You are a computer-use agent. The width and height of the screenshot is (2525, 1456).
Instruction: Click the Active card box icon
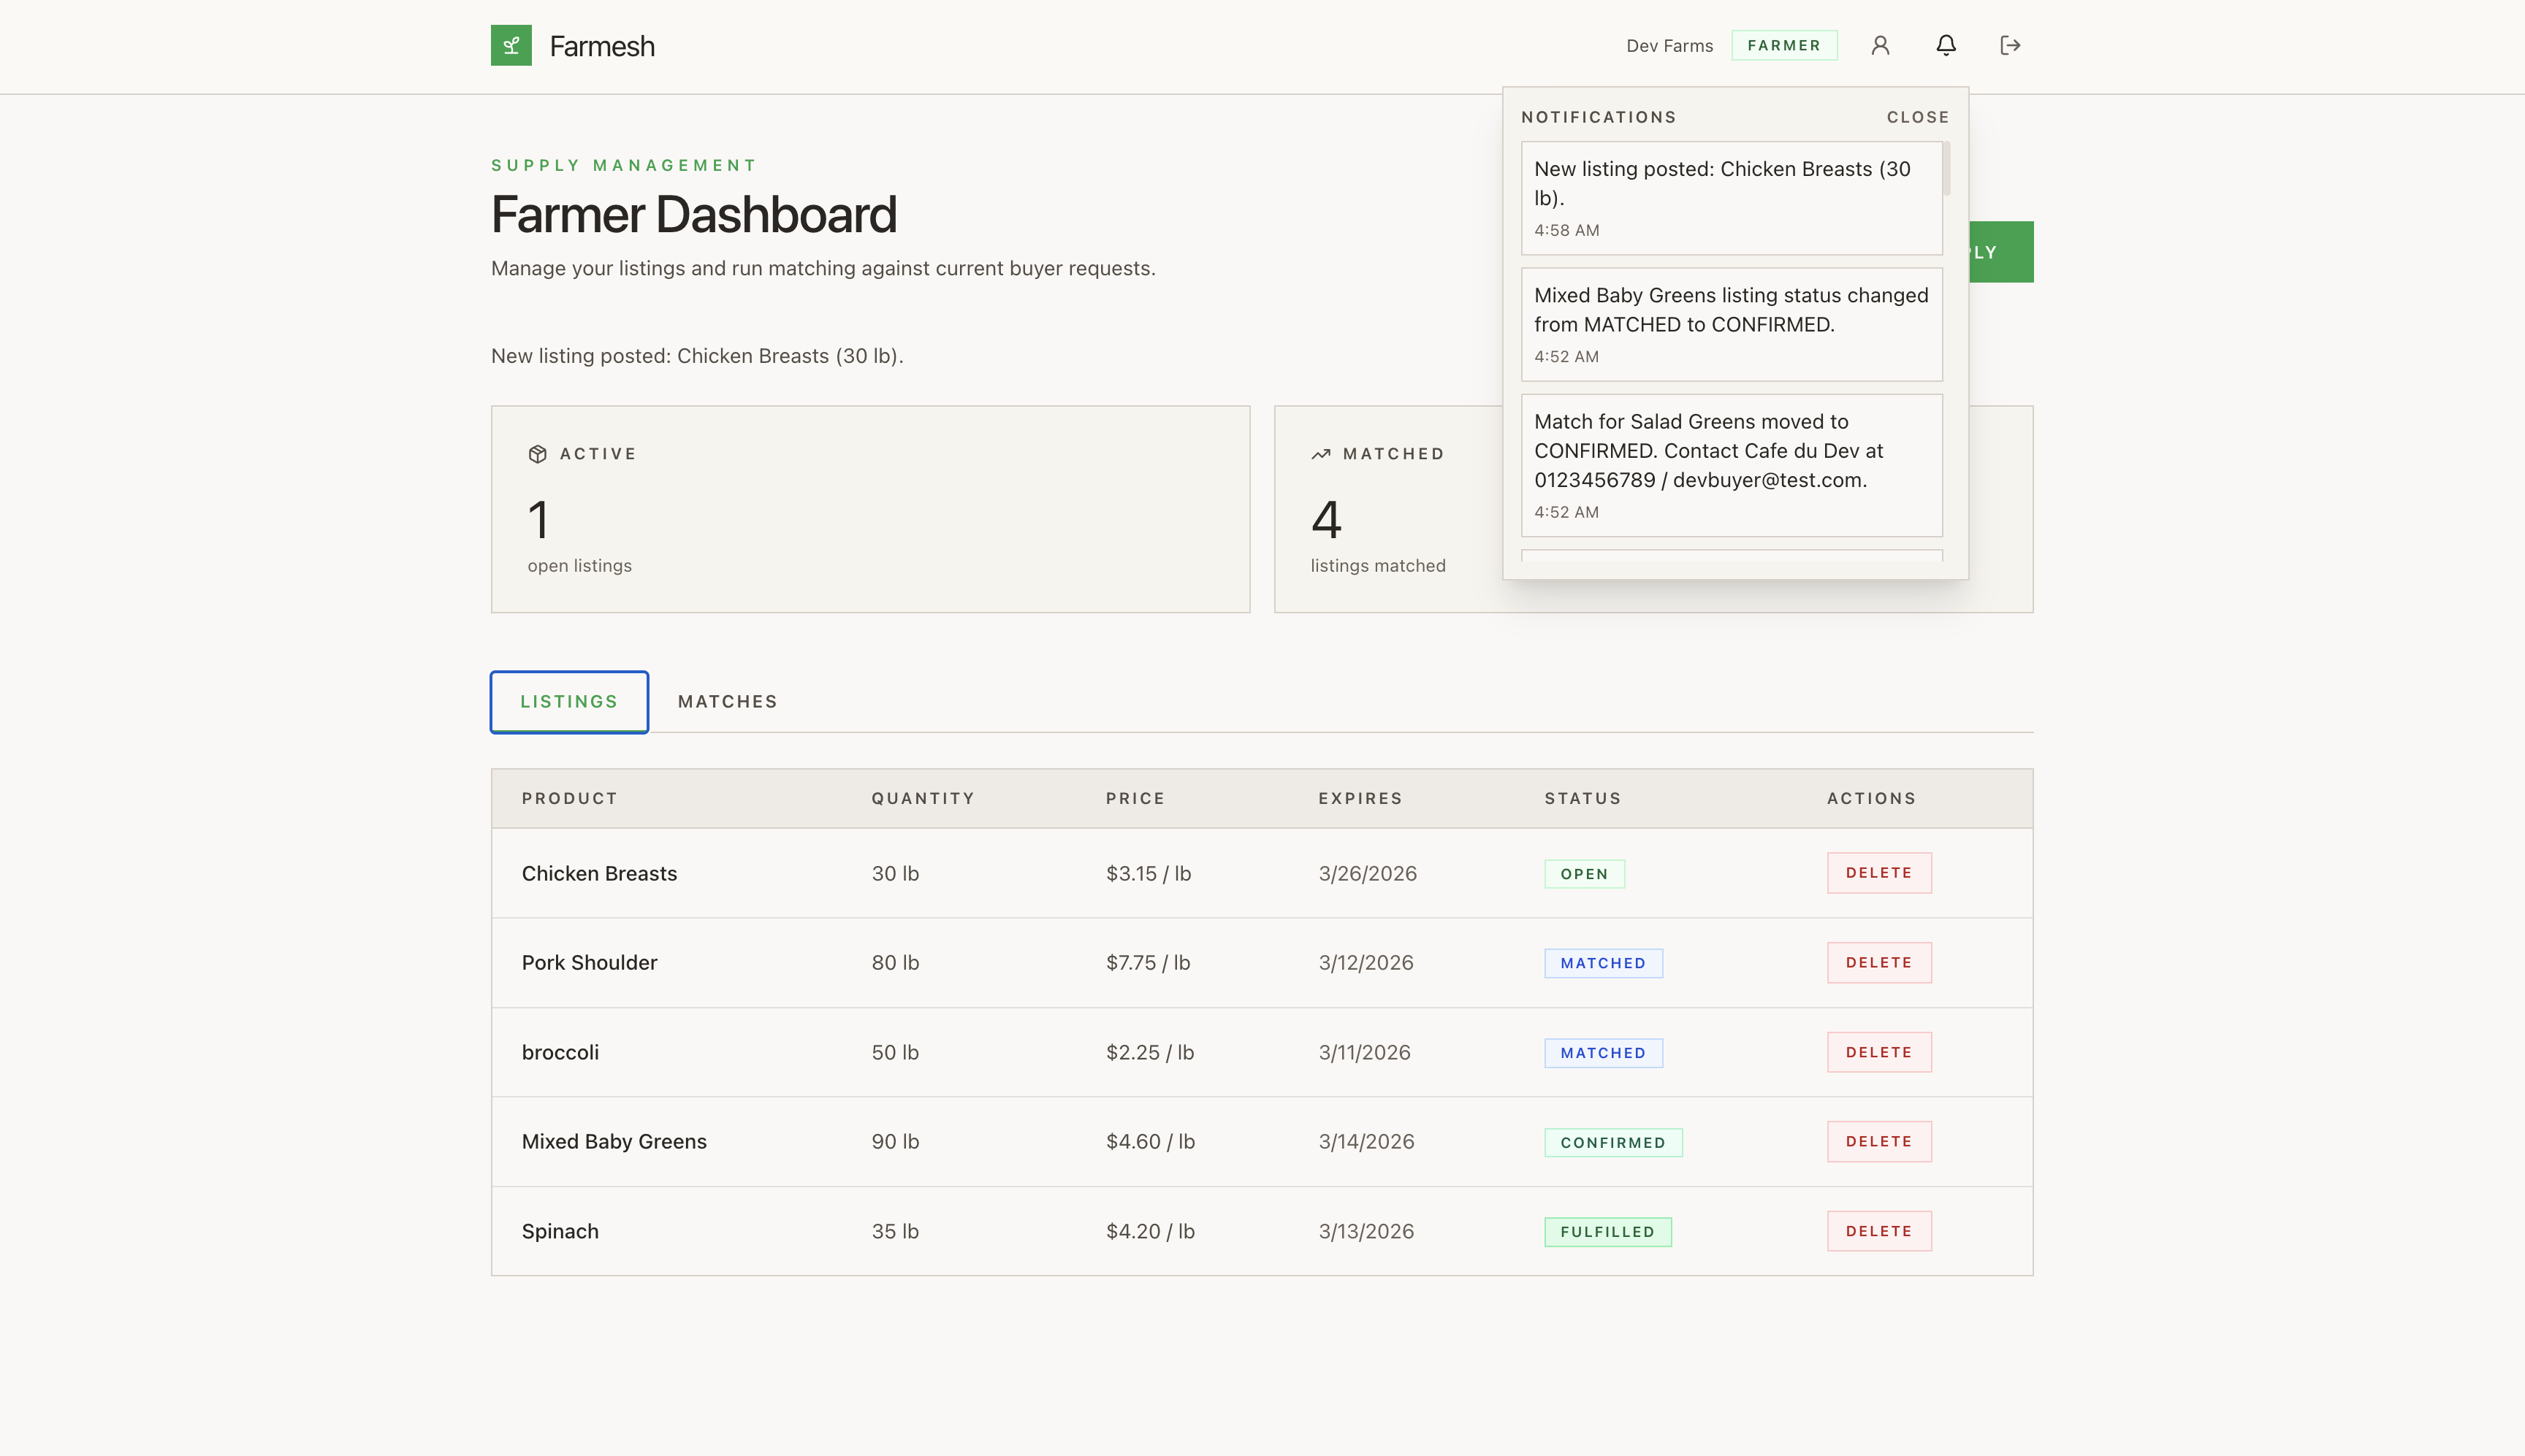click(x=537, y=454)
